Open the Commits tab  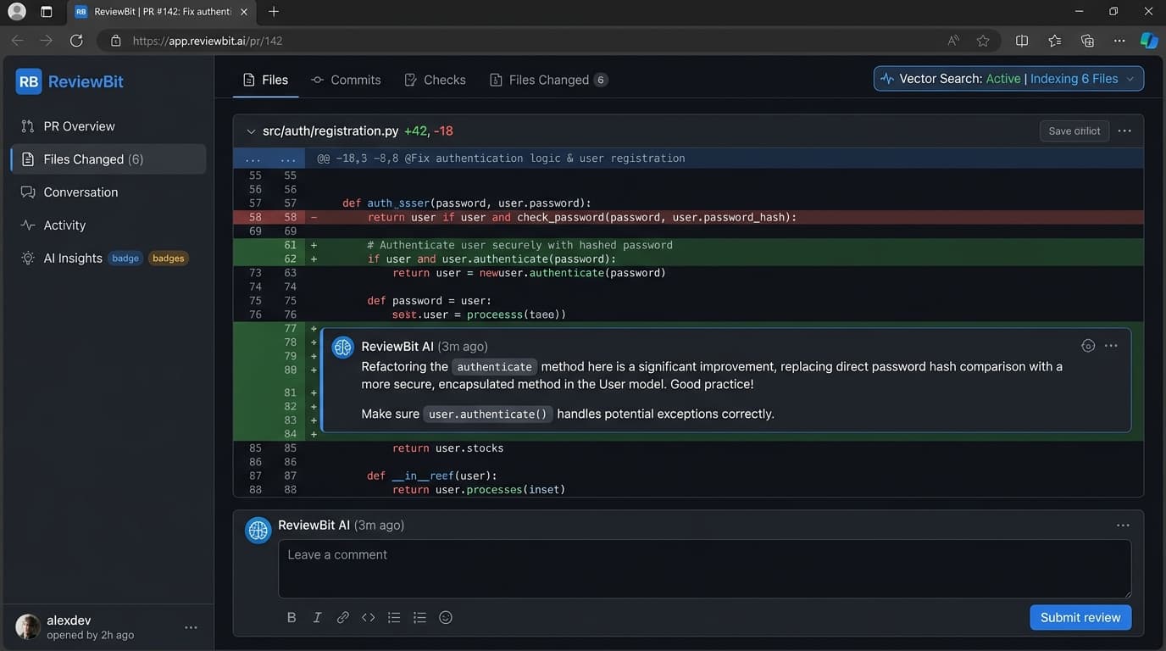(x=346, y=80)
